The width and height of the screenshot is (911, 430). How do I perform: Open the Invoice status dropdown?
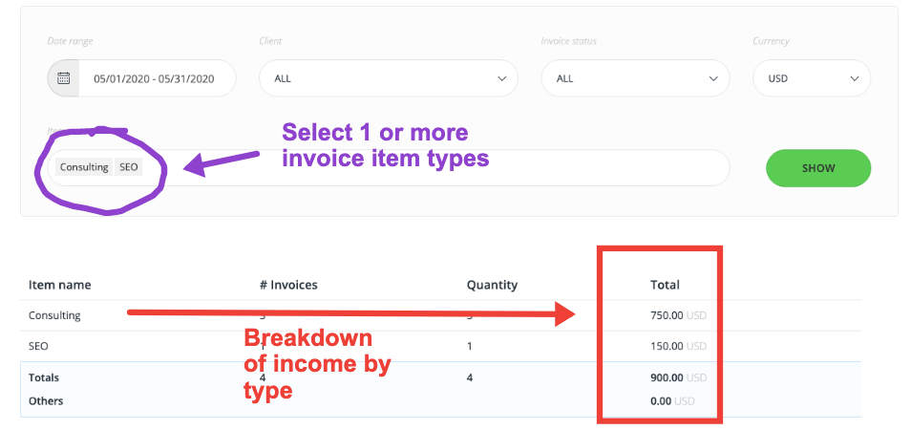click(x=635, y=78)
